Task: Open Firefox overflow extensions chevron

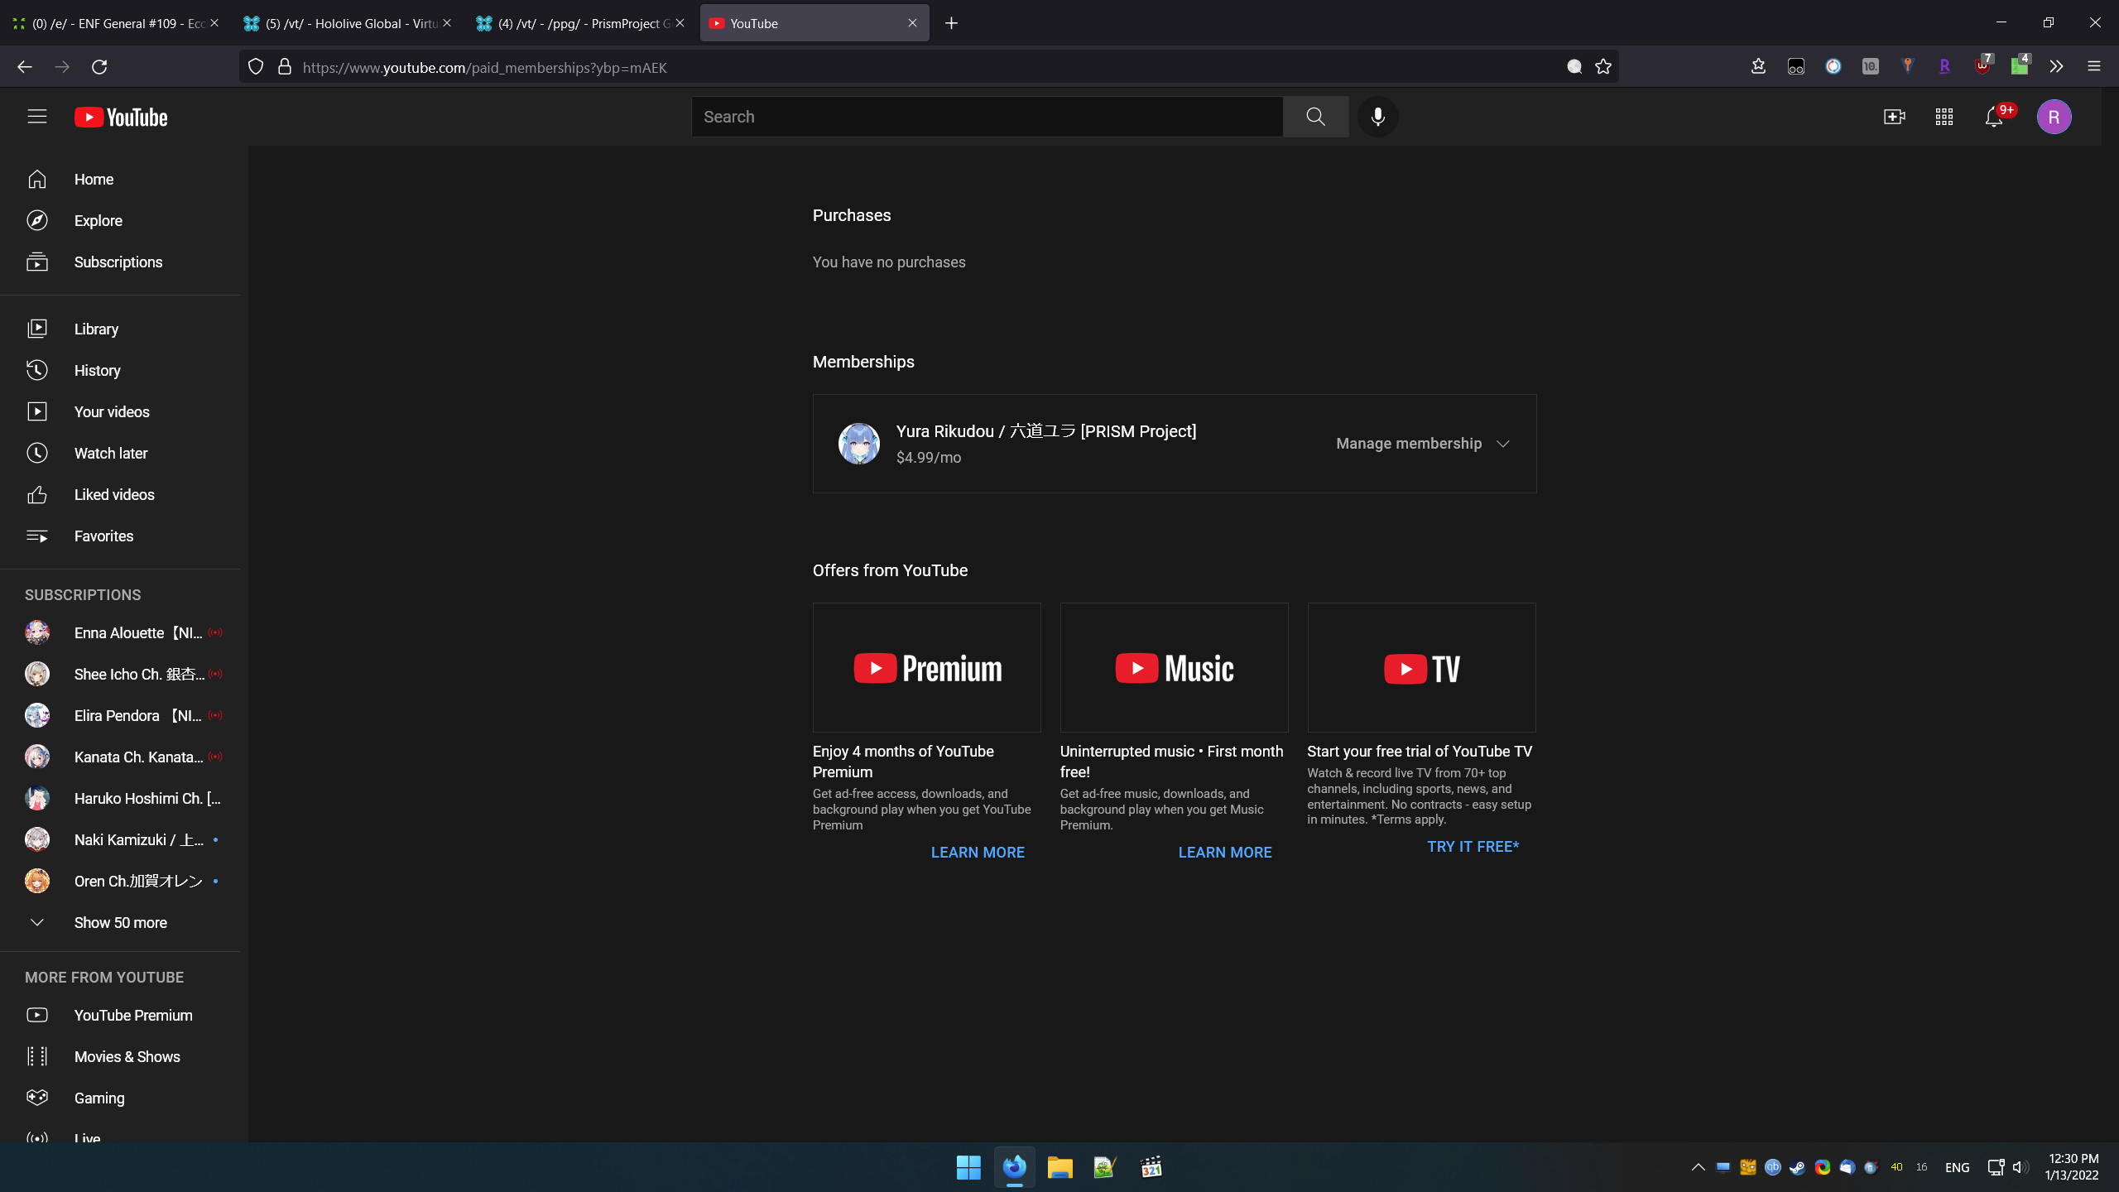Action: 2056,67
